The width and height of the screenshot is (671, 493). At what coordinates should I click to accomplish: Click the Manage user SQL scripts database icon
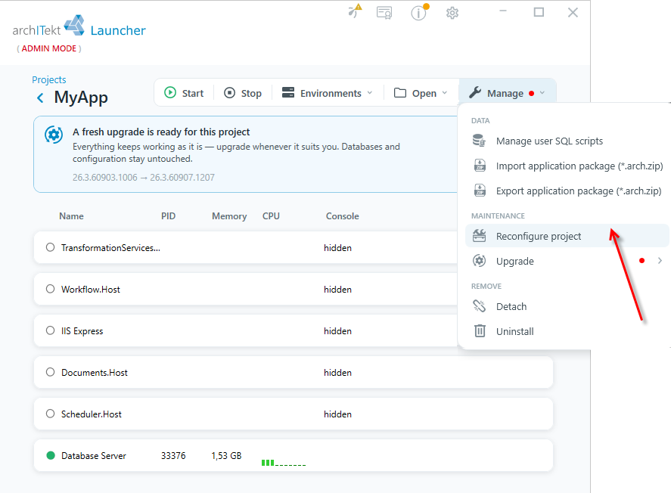pos(480,141)
